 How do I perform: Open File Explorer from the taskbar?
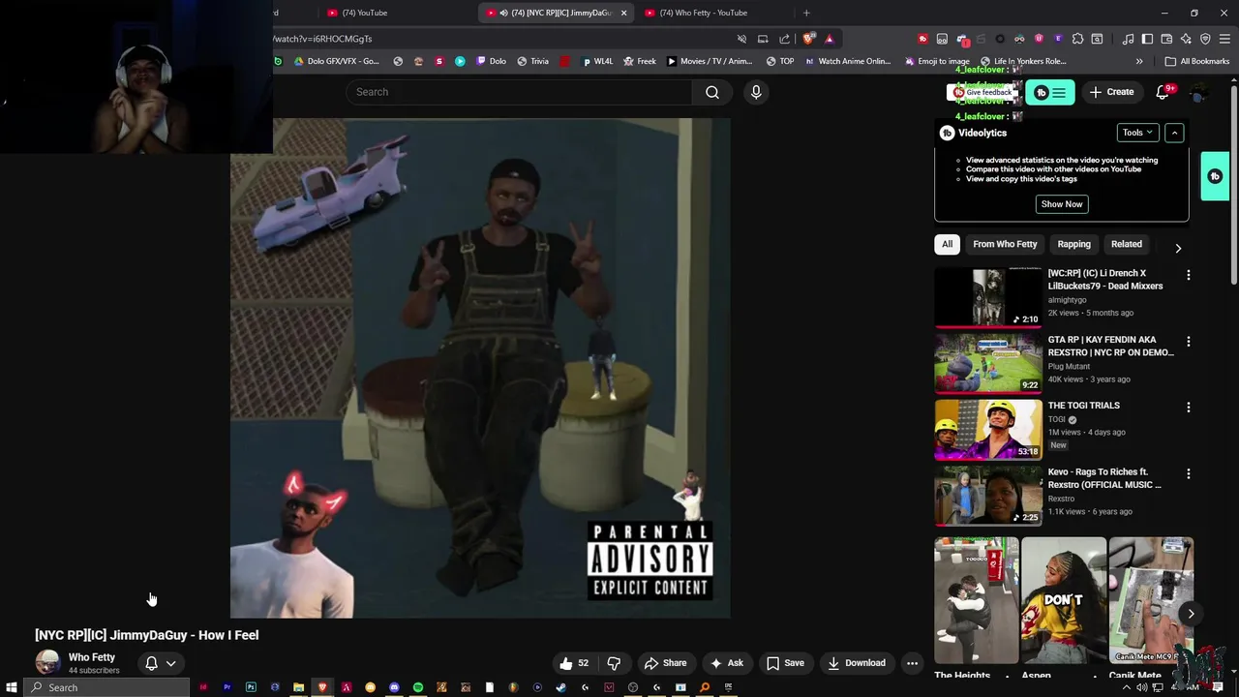pyautogui.click(x=298, y=687)
